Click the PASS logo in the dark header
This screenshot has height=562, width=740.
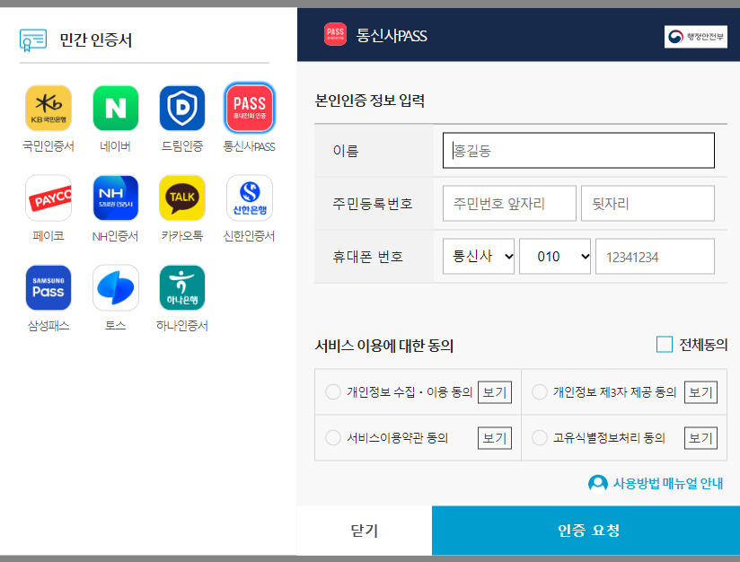click(x=335, y=34)
